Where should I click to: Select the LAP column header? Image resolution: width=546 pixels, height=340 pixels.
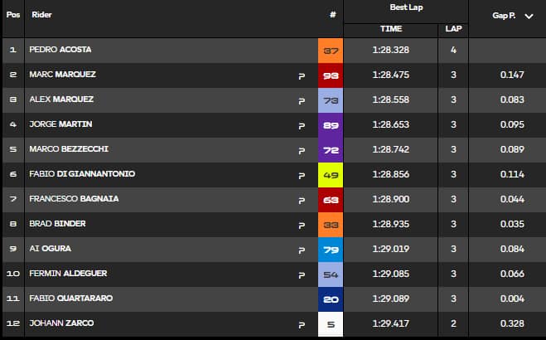(x=453, y=29)
